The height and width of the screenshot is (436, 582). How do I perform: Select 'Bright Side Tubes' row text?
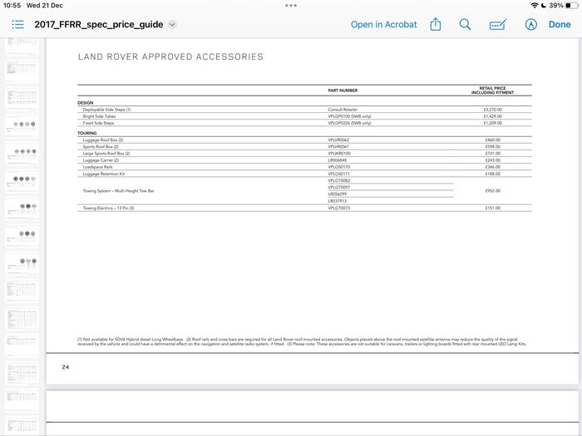point(99,116)
